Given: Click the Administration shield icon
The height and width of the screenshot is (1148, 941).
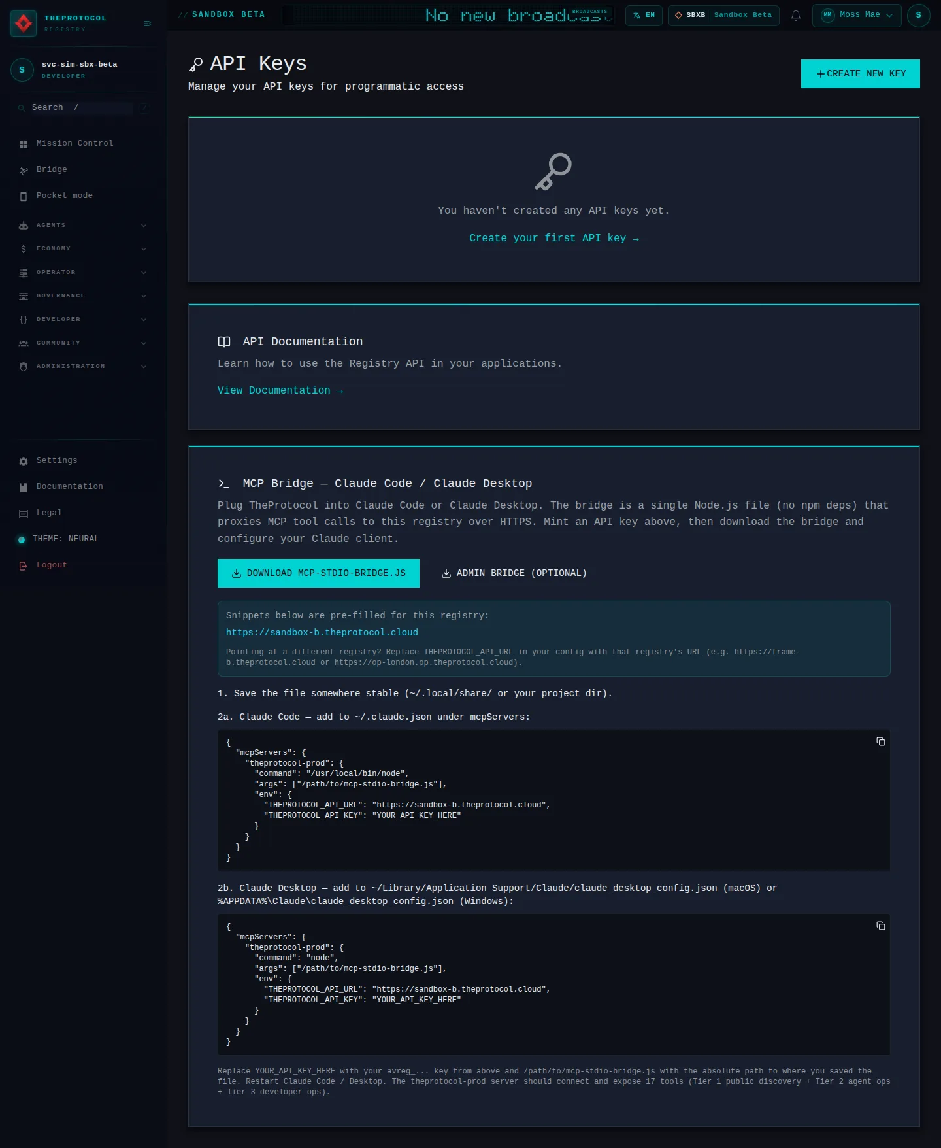Looking at the screenshot, I should (24, 367).
